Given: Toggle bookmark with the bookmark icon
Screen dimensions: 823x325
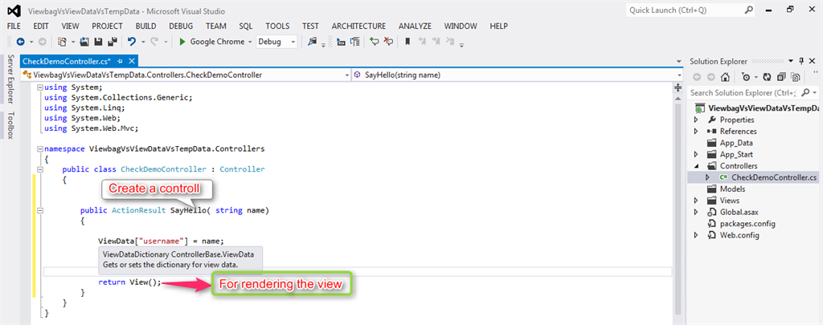Looking at the screenshot, I should point(407,42).
